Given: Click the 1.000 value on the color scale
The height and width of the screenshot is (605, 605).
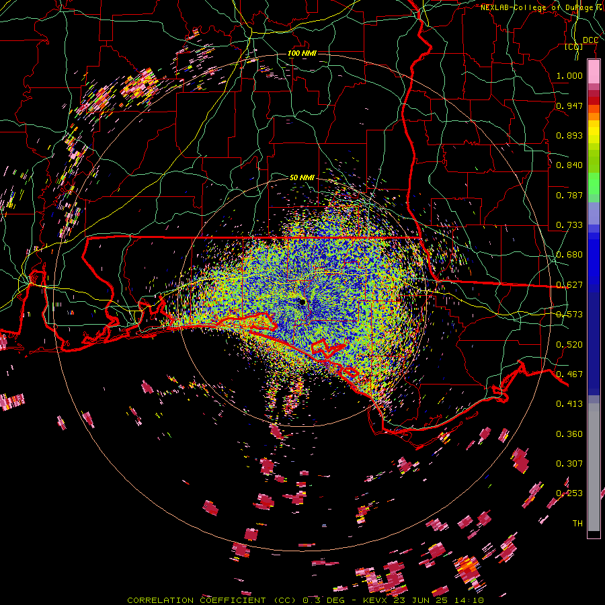Looking at the screenshot, I should pyautogui.click(x=569, y=75).
